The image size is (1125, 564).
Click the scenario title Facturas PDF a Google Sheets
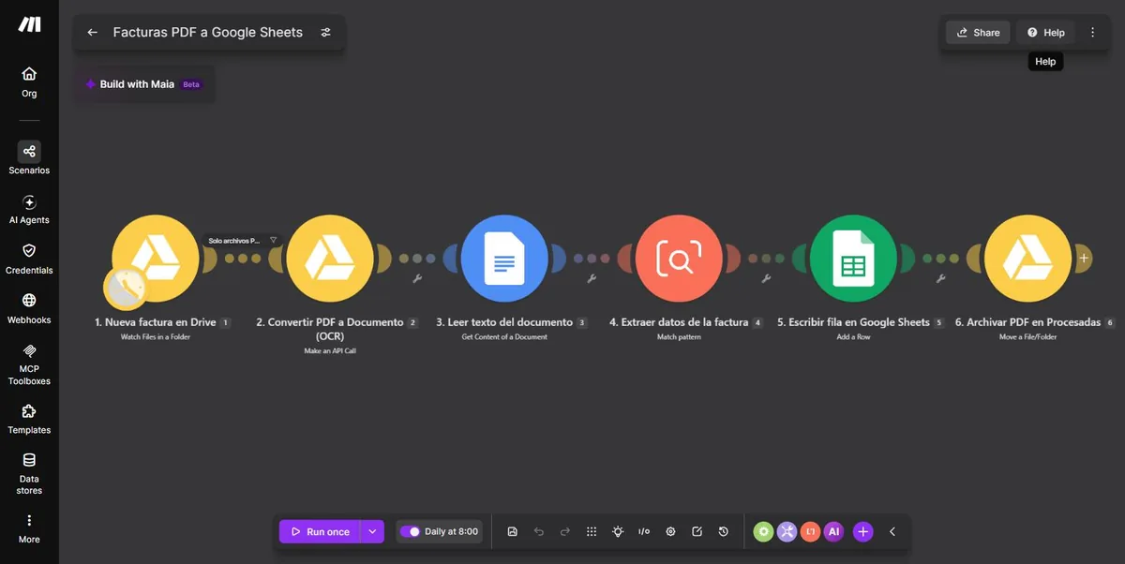(x=208, y=32)
